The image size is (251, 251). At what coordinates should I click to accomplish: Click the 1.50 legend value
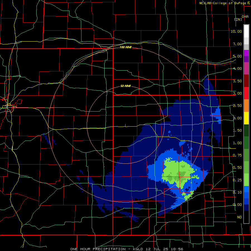[x=237, y=131]
